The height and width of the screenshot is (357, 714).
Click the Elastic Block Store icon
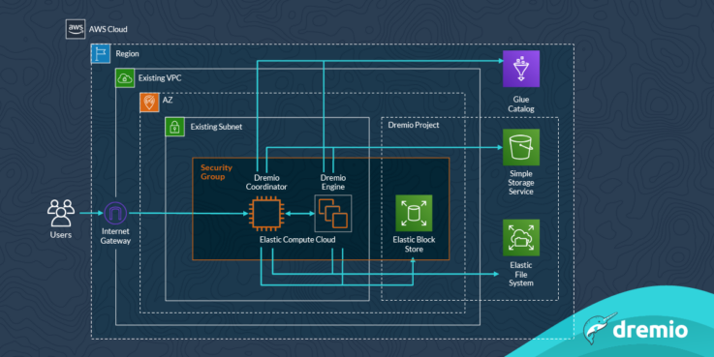click(x=414, y=213)
